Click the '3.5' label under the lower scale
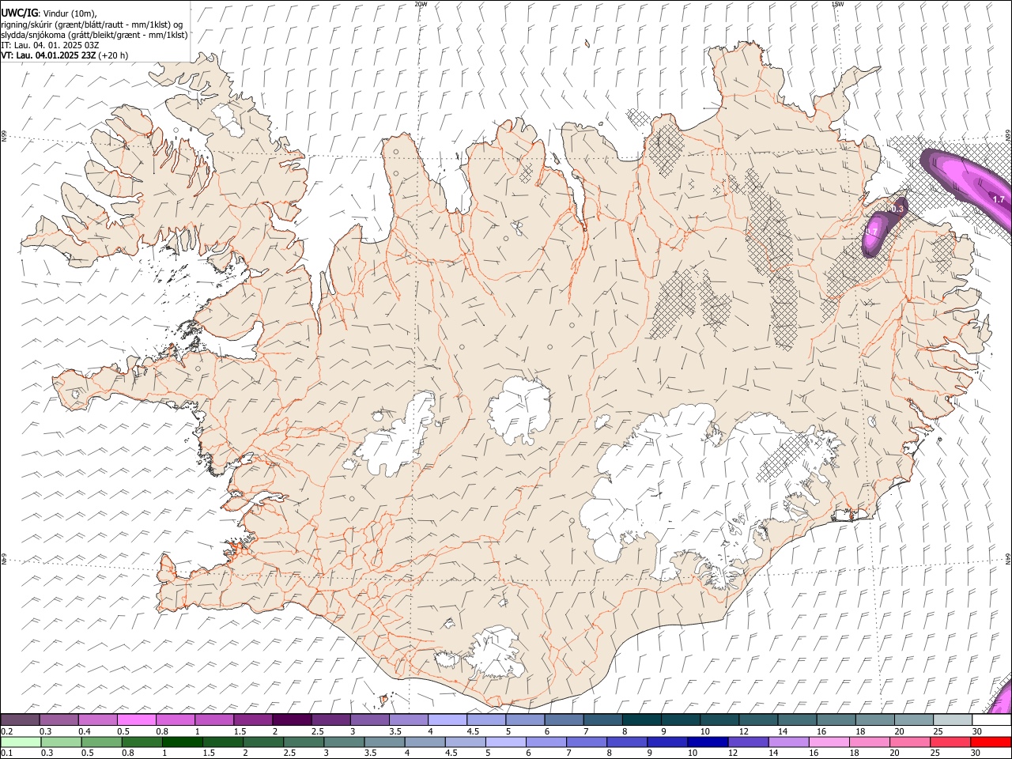1012x759 pixels. coord(369,753)
